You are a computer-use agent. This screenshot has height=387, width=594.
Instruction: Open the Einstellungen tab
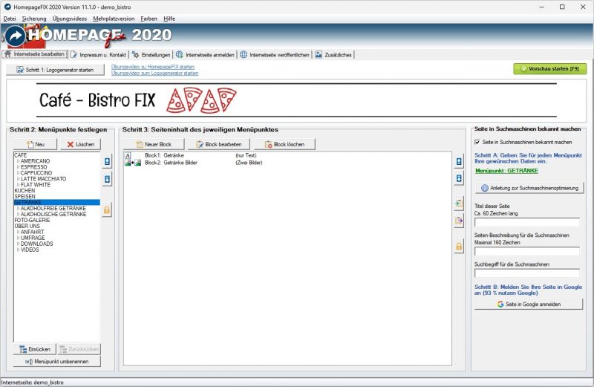(151, 55)
